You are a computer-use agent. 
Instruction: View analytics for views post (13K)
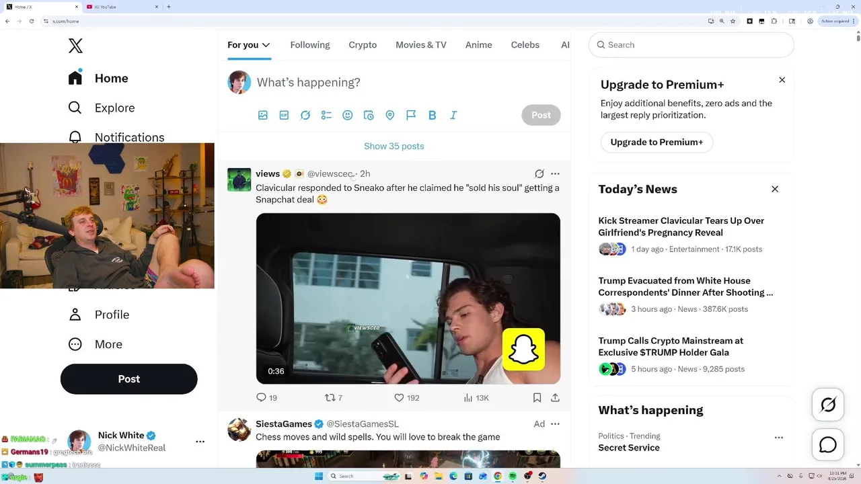[x=476, y=398]
